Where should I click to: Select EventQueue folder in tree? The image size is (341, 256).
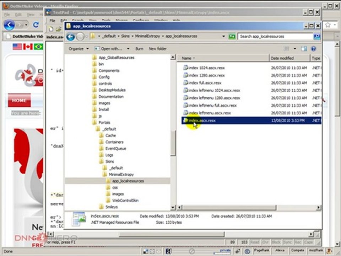click(113, 149)
